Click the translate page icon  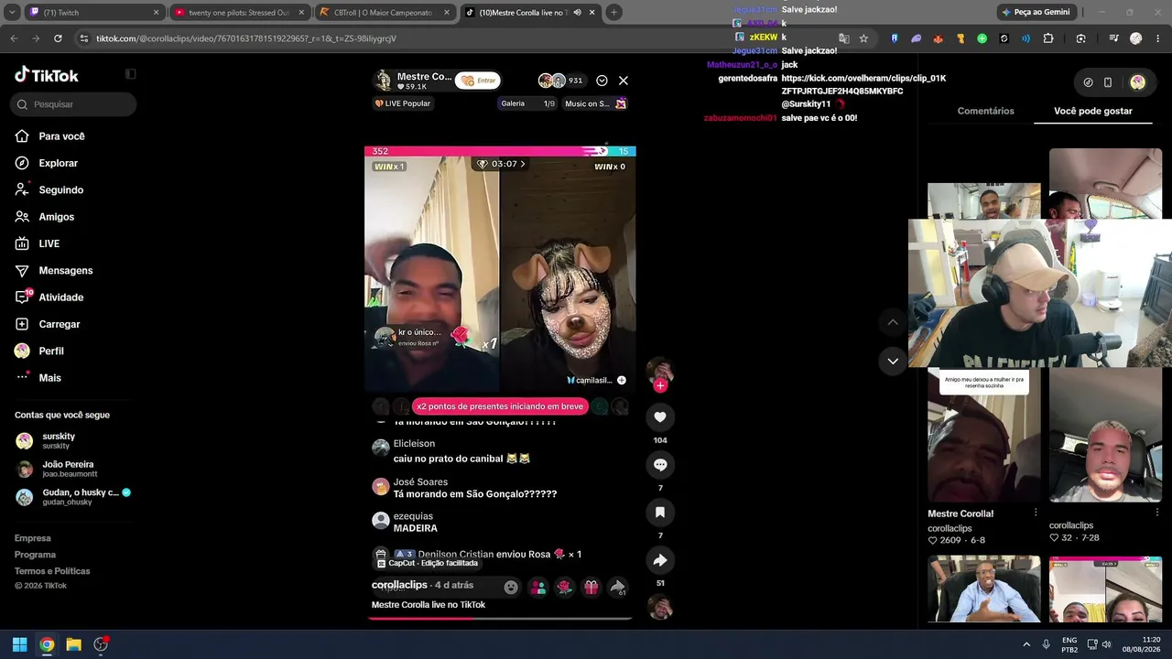click(844, 38)
